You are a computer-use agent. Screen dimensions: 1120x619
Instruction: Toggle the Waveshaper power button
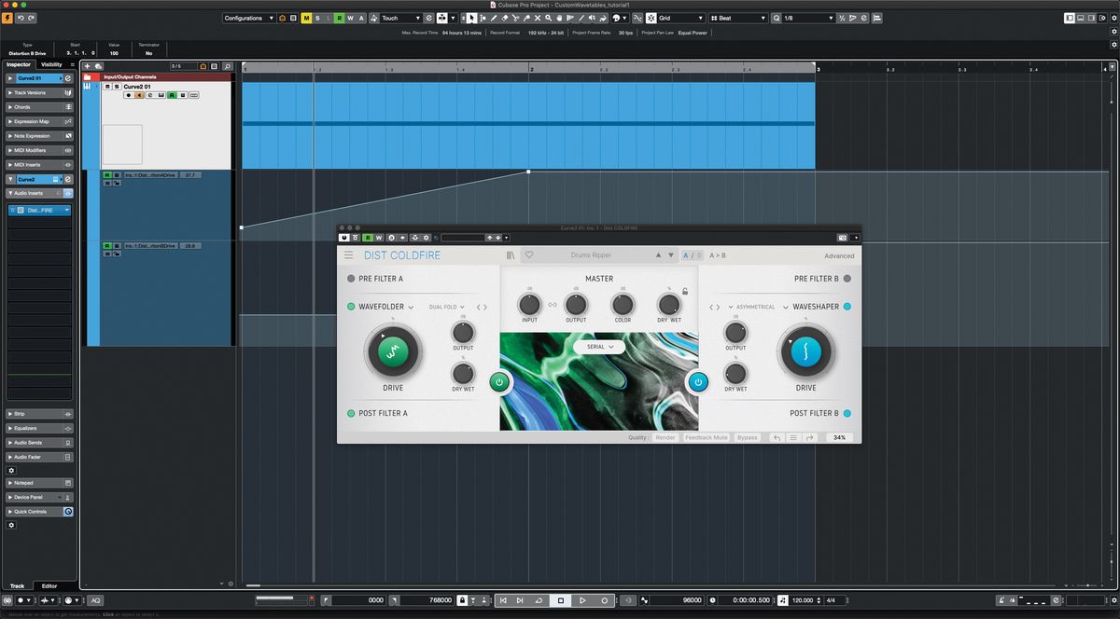point(699,381)
